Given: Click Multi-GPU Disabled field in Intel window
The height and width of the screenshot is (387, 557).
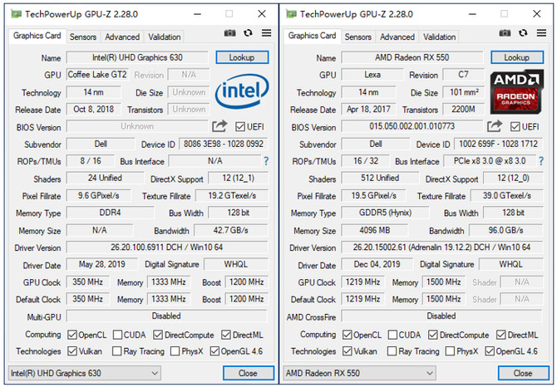Looking at the screenshot, I should (167, 316).
